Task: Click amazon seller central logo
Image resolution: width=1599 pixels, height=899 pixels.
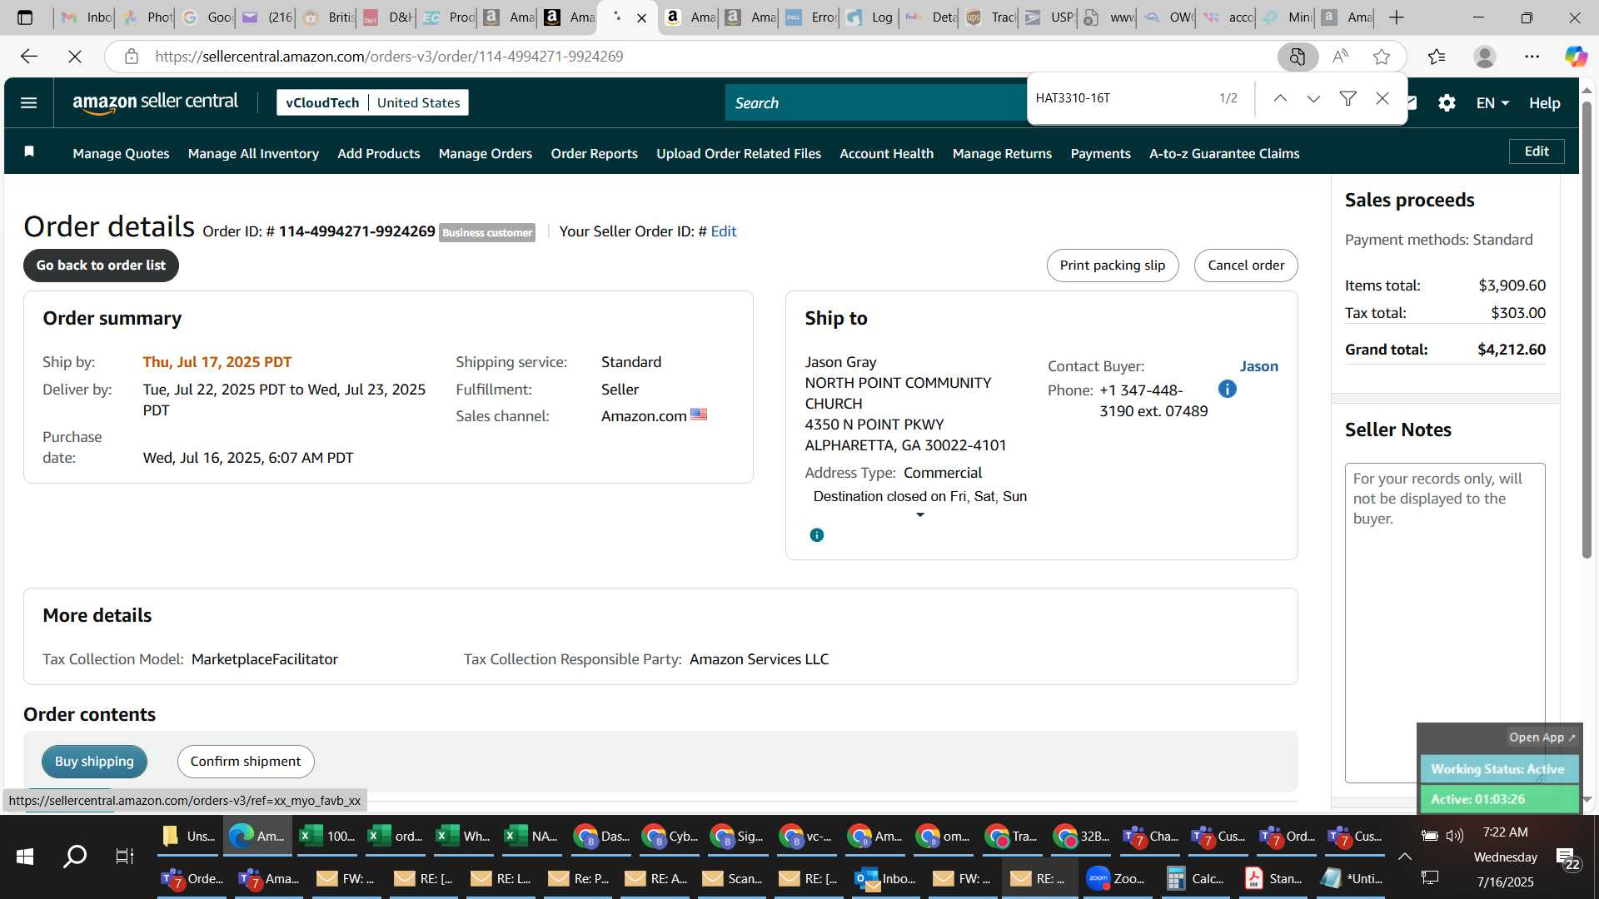Action: point(155,102)
